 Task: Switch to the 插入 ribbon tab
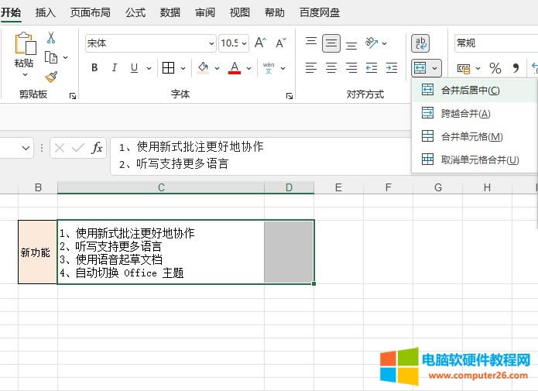click(46, 12)
